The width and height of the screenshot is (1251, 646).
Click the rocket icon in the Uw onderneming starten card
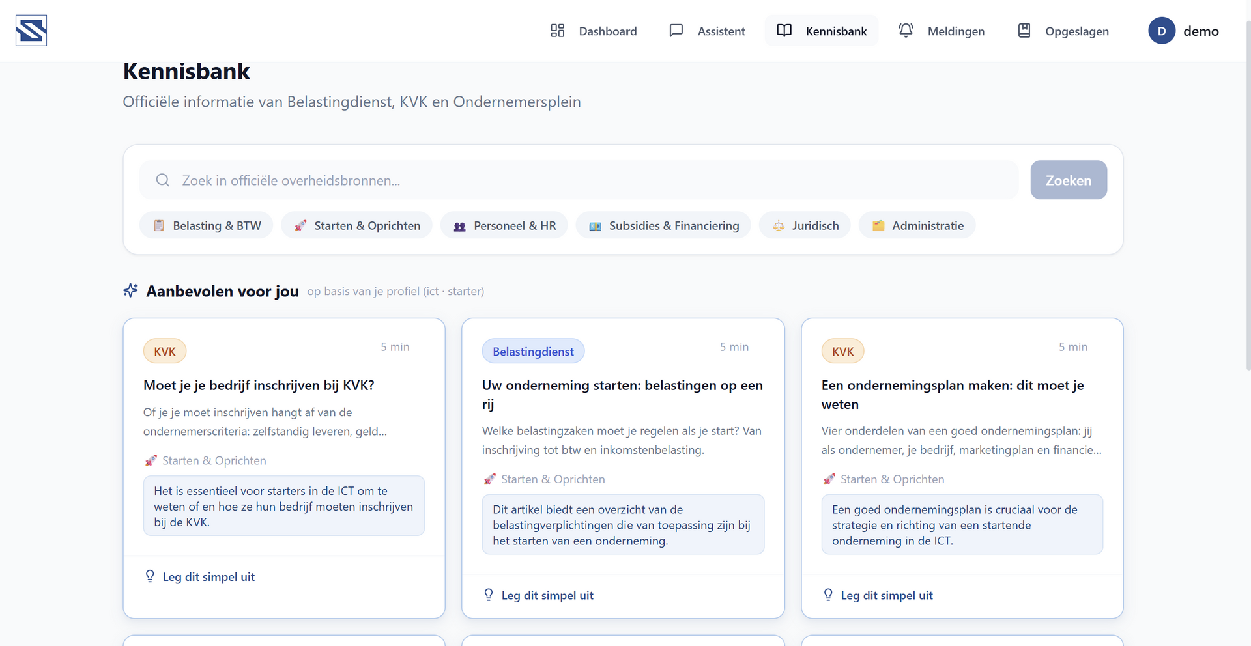tap(489, 479)
